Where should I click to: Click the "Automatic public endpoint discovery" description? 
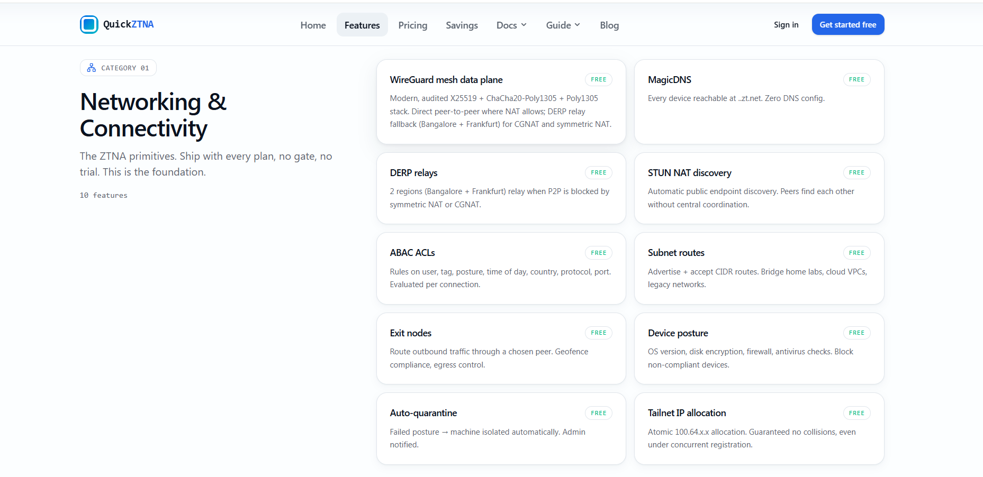751,198
